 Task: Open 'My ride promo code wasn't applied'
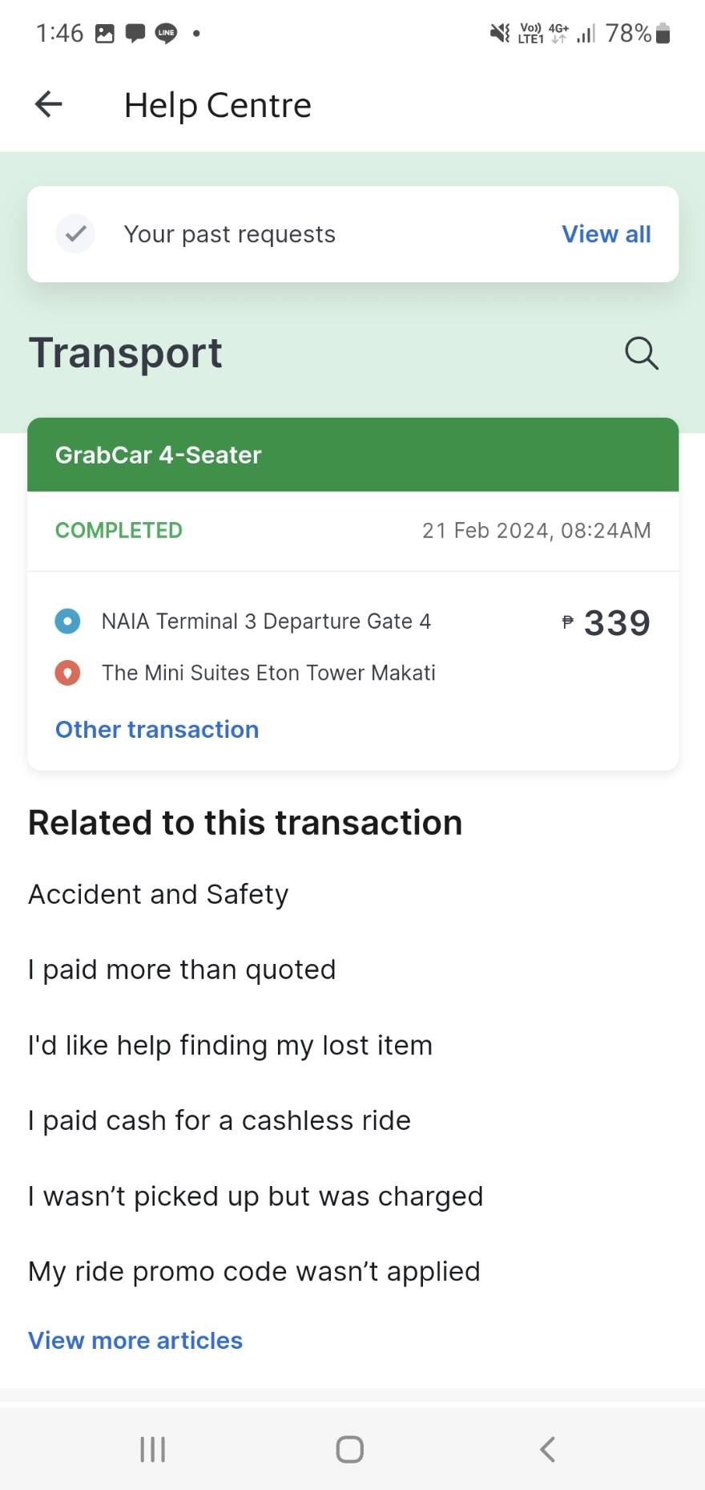[x=254, y=1271]
